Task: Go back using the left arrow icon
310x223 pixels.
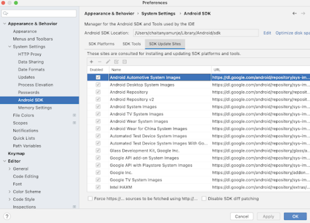Action: click(294, 13)
